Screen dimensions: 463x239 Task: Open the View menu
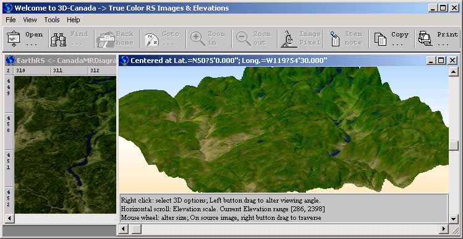point(30,20)
